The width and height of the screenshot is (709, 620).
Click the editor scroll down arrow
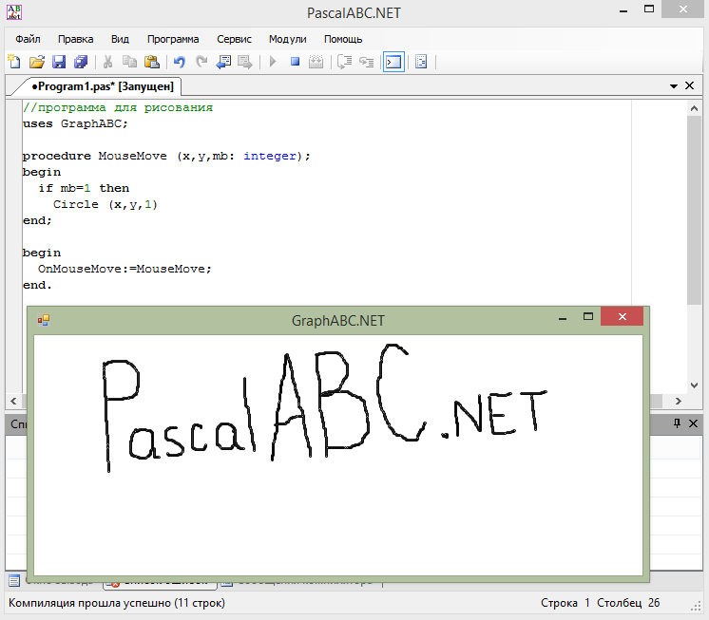pos(694,385)
